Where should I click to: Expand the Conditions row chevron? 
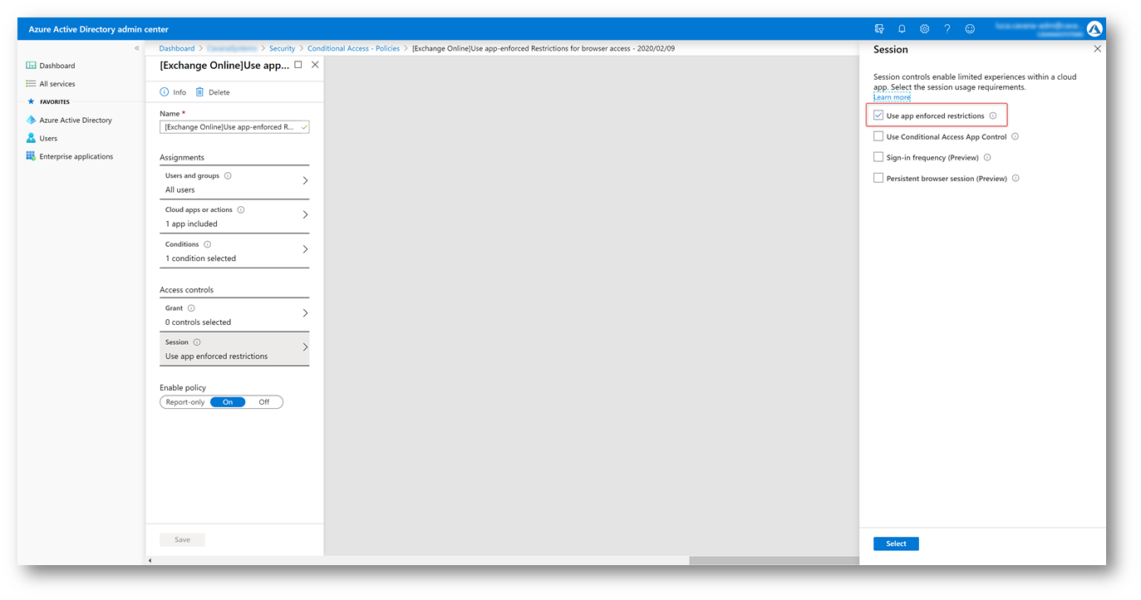coord(305,250)
